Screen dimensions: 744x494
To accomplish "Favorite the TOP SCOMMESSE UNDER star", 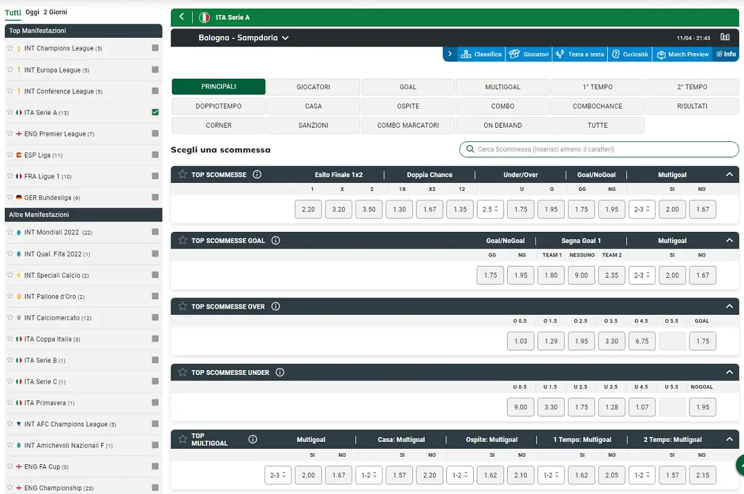I will coord(182,373).
